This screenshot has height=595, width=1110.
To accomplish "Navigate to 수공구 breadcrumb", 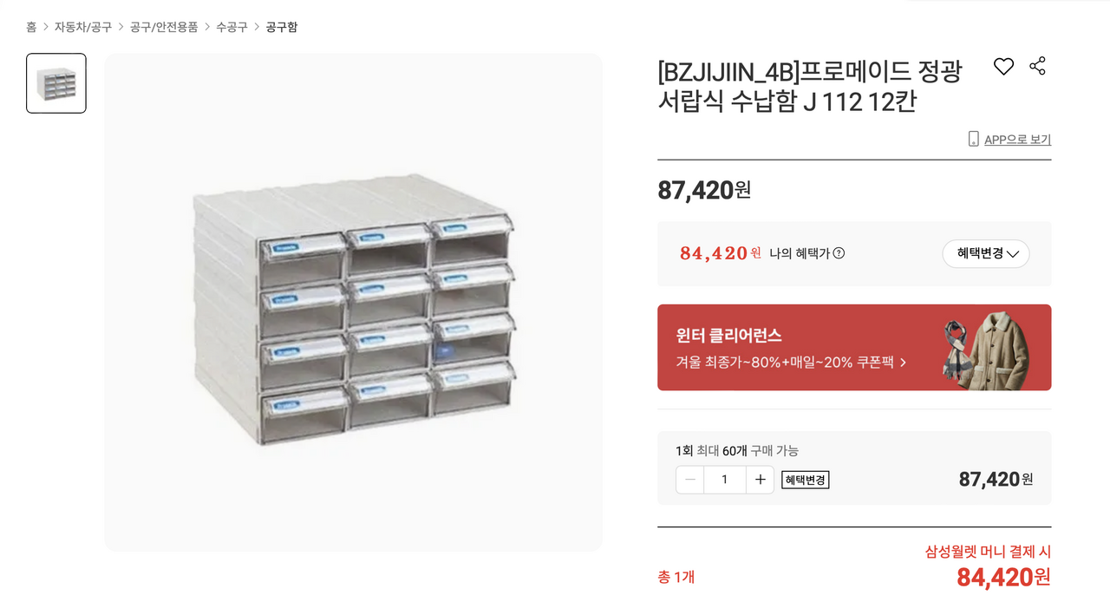I will tap(232, 27).
